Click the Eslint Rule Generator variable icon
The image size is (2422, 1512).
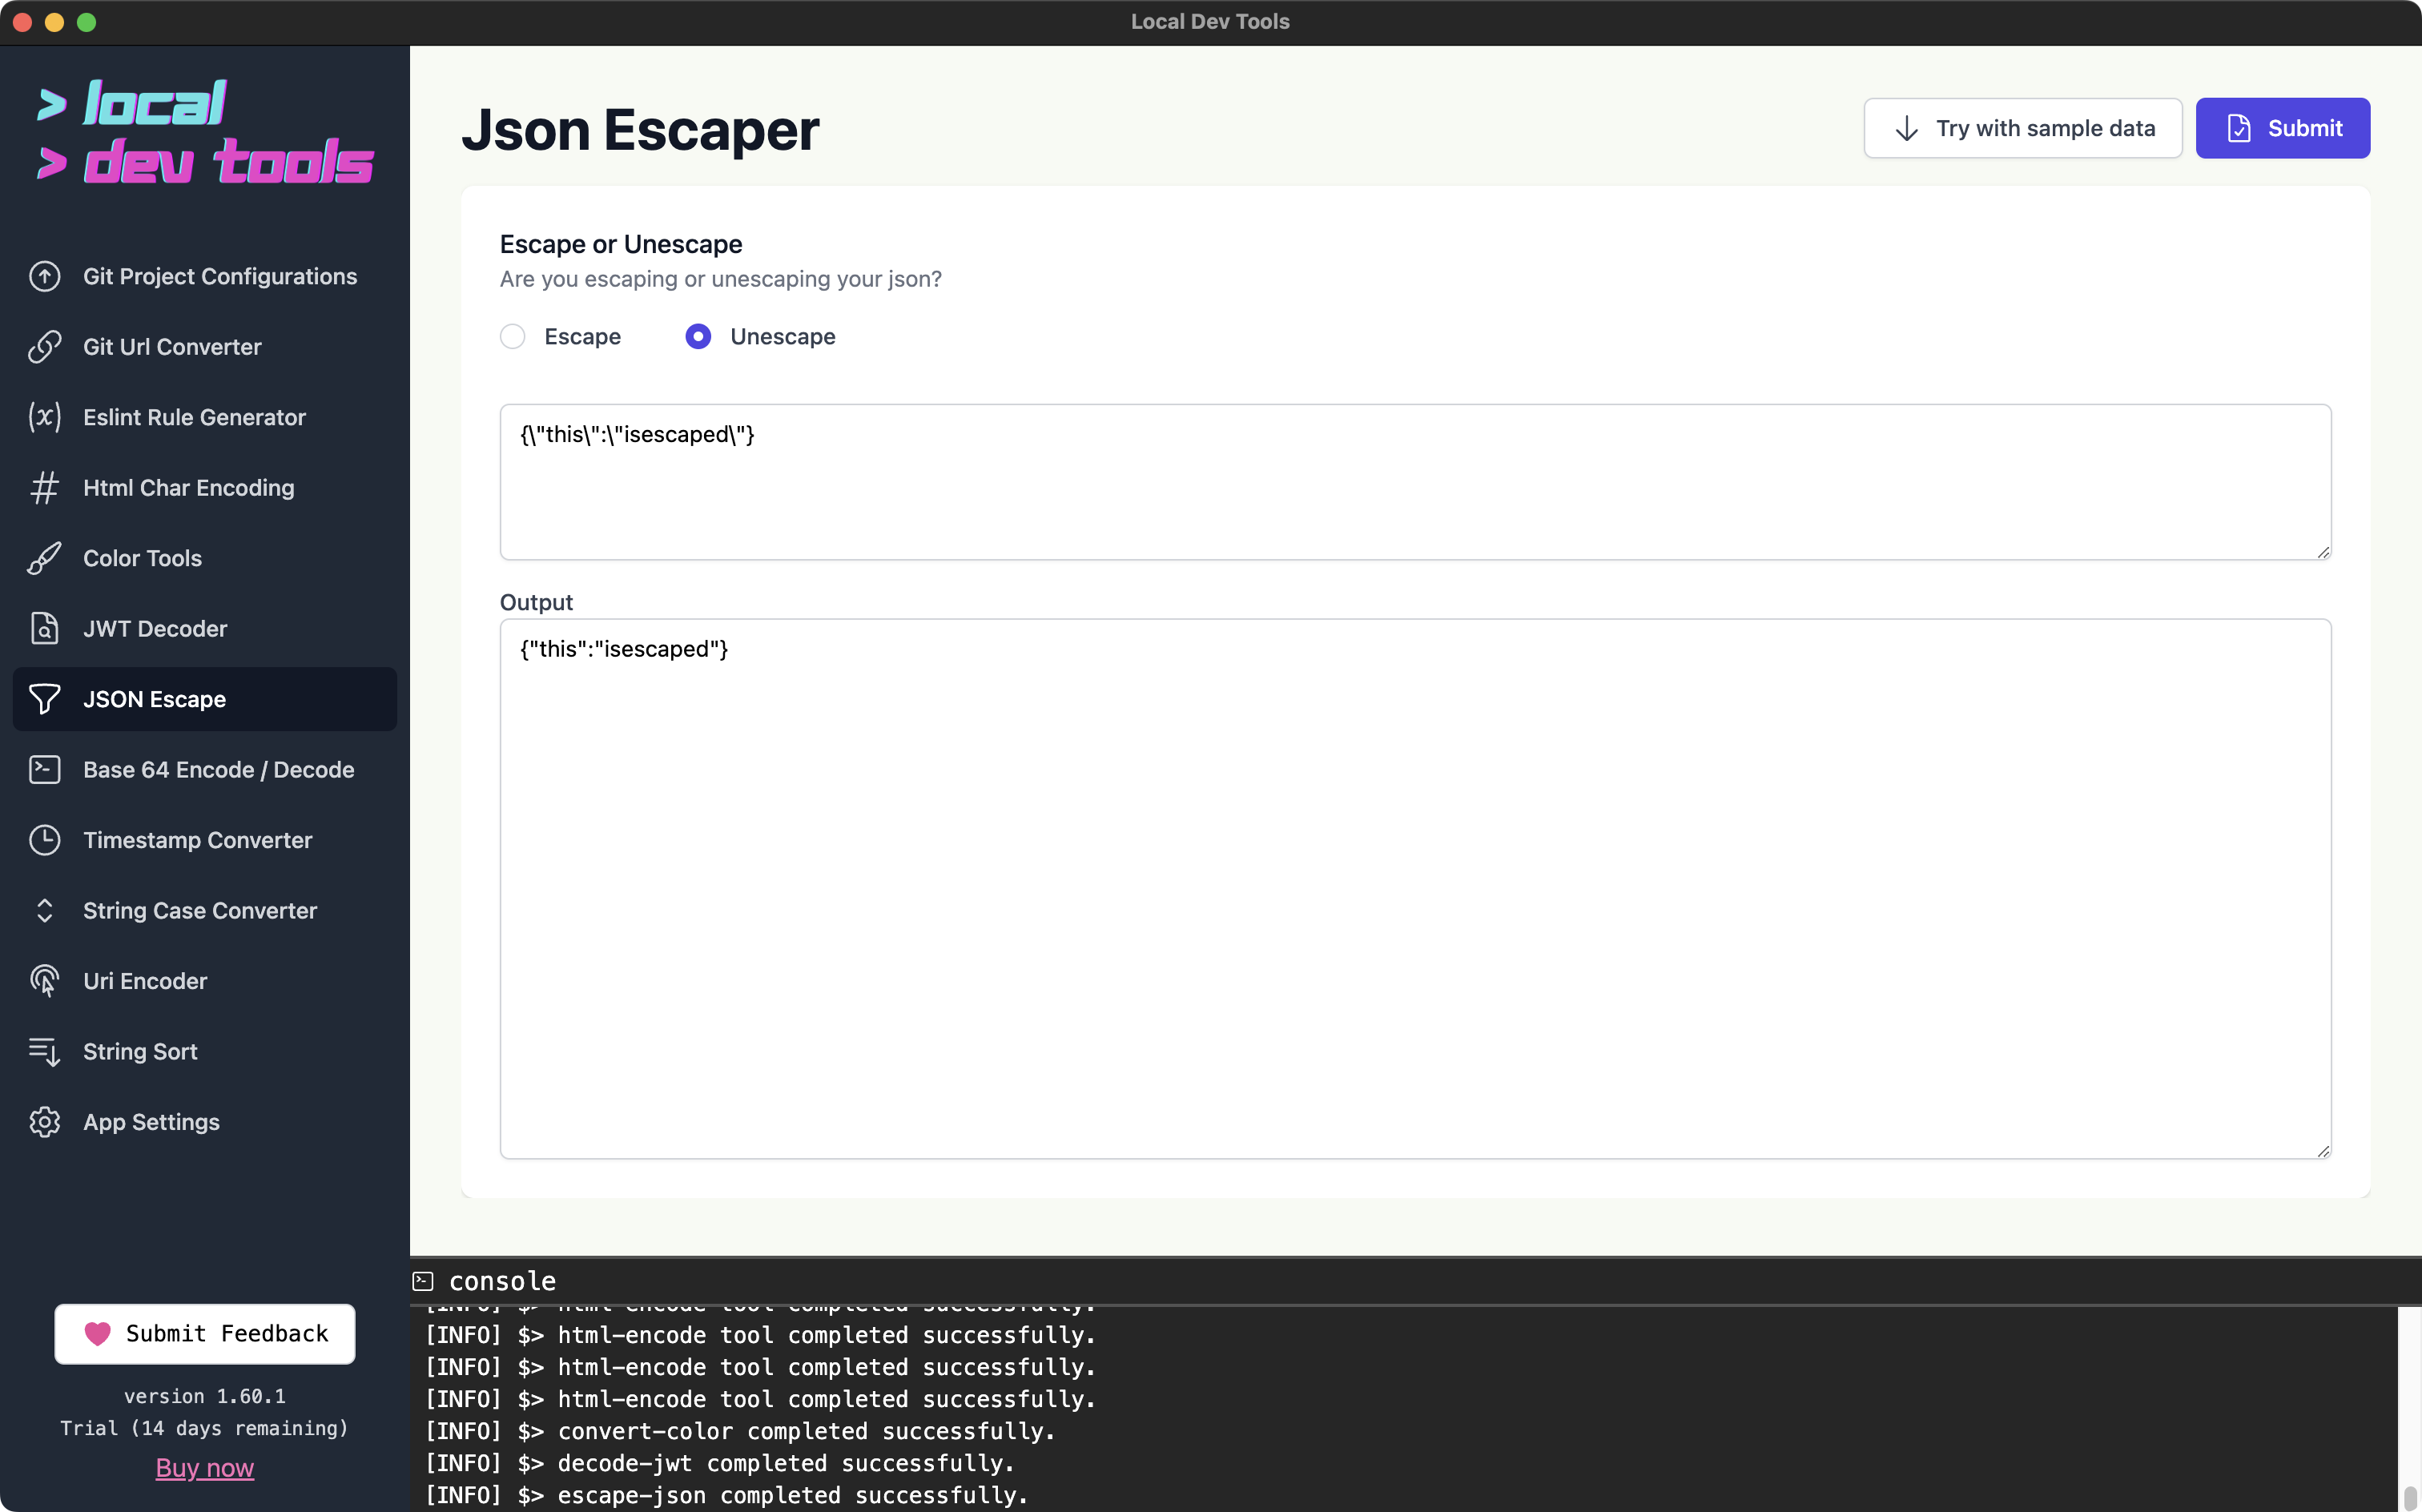[44, 417]
